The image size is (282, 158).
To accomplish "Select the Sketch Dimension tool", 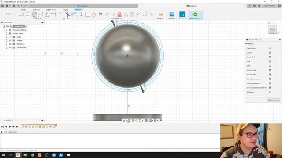I will (x=53, y=14).
